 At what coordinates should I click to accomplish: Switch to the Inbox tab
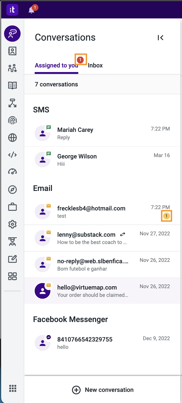[x=95, y=65]
